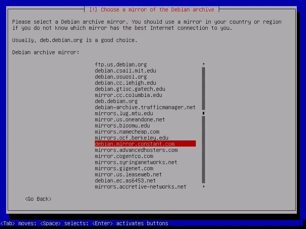The width and height of the screenshot is (306, 229).
Task: Click highlighted debian.mirror.constant.com entry
Action: click(x=145, y=144)
